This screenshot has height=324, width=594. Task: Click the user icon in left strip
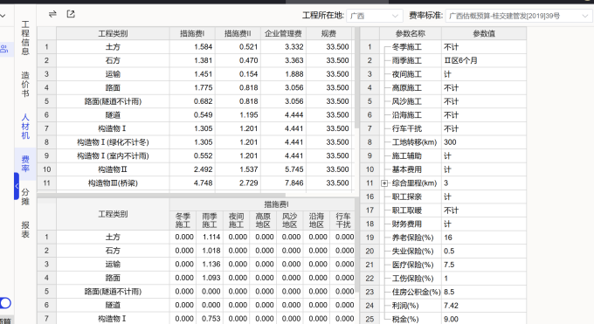pyautogui.click(x=4, y=49)
